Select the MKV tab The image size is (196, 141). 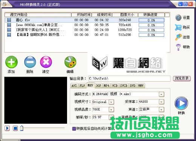pyautogui.click(x=90, y=85)
